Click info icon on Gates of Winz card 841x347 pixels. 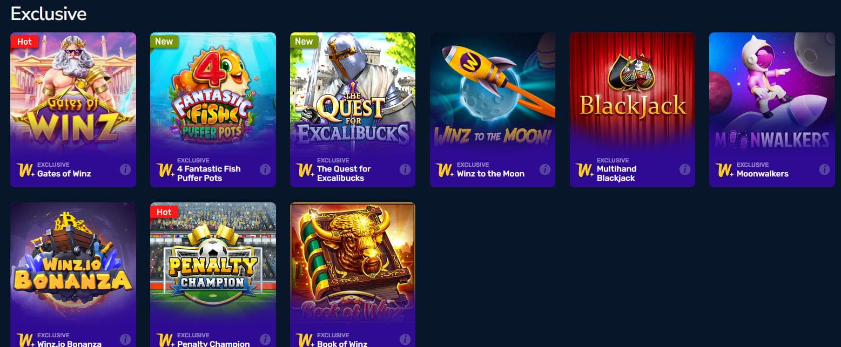[x=125, y=169]
